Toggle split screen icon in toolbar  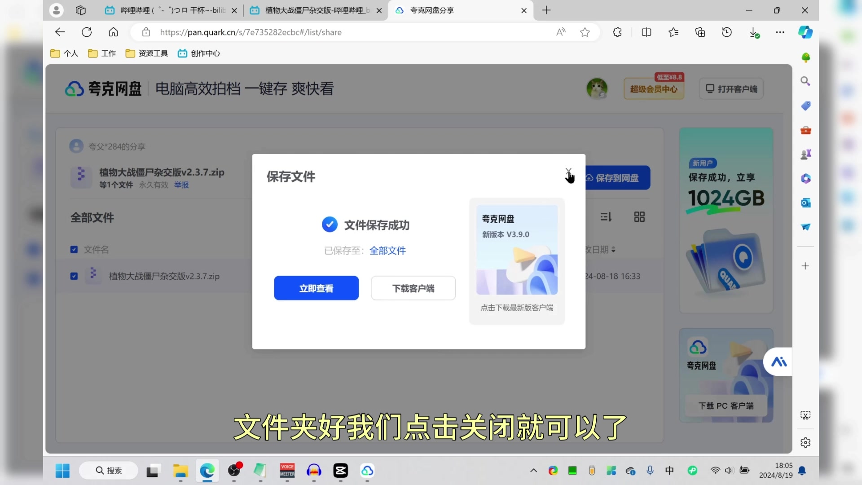click(646, 32)
